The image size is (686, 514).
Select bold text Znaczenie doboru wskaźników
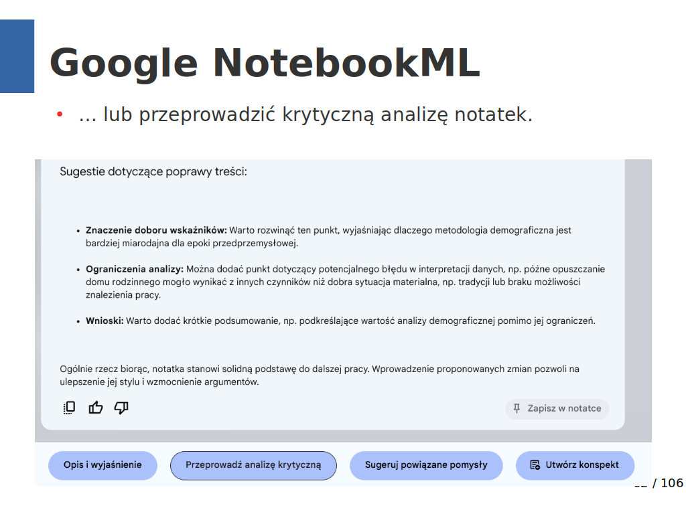click(x=156, y=230)
